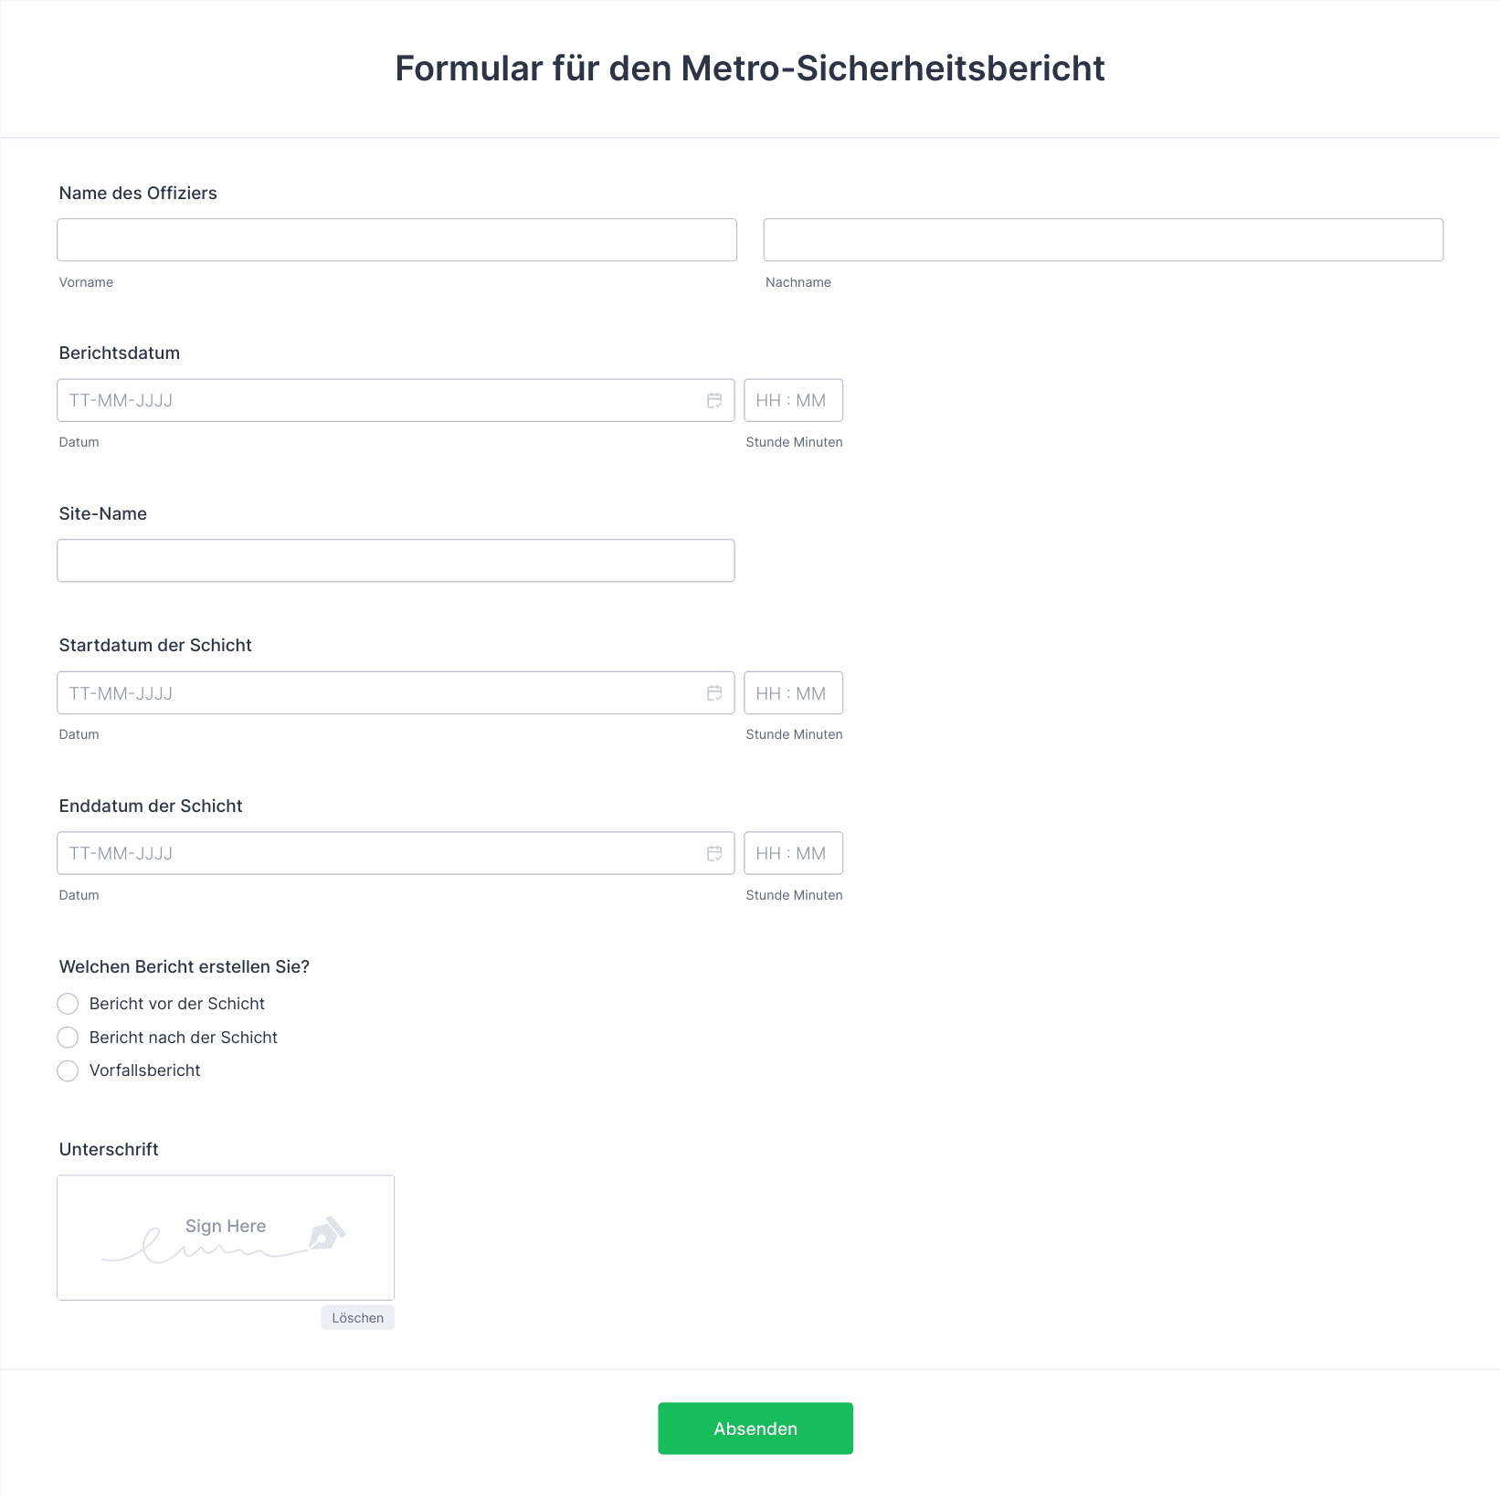This screenshot has width=1500, height=1497.
Task: Focus the Nachname text field
Action: pyautogui.click(x=1103, y=240)
